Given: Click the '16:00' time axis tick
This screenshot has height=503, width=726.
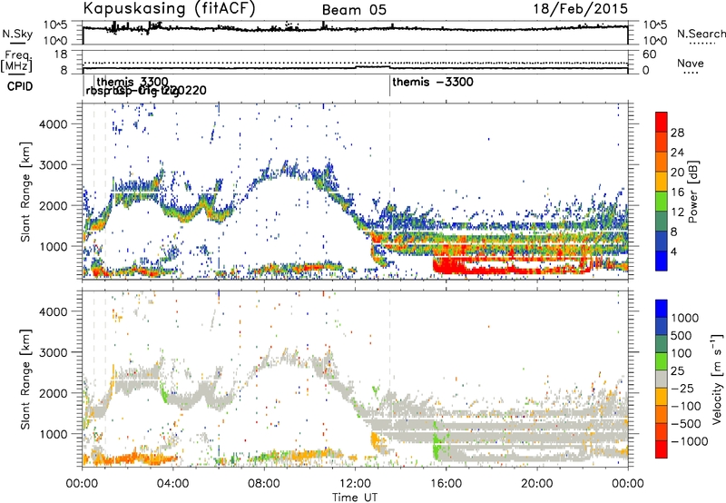Looking at the screenshot, I should (446, 484).
